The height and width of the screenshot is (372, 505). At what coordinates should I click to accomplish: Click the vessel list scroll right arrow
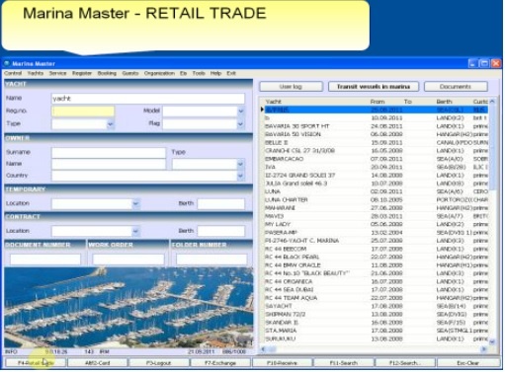pyautogui.click(x=484, y=349)
